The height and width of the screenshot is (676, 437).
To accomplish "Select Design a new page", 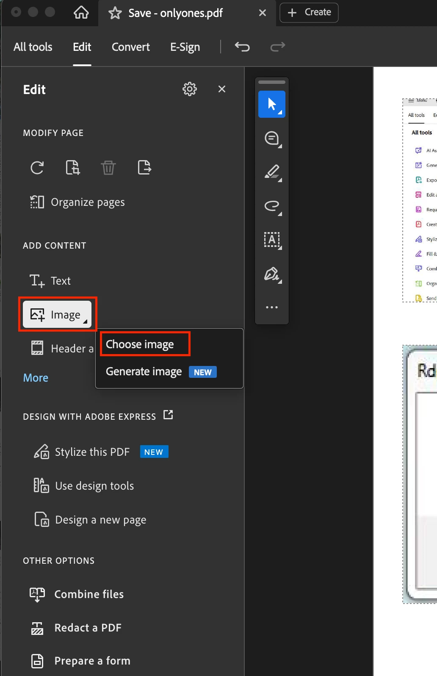I will tap(90, 520).
